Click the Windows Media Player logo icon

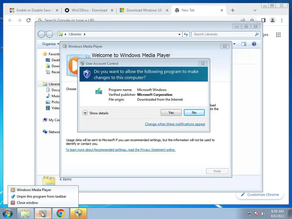tap(72, 66)
